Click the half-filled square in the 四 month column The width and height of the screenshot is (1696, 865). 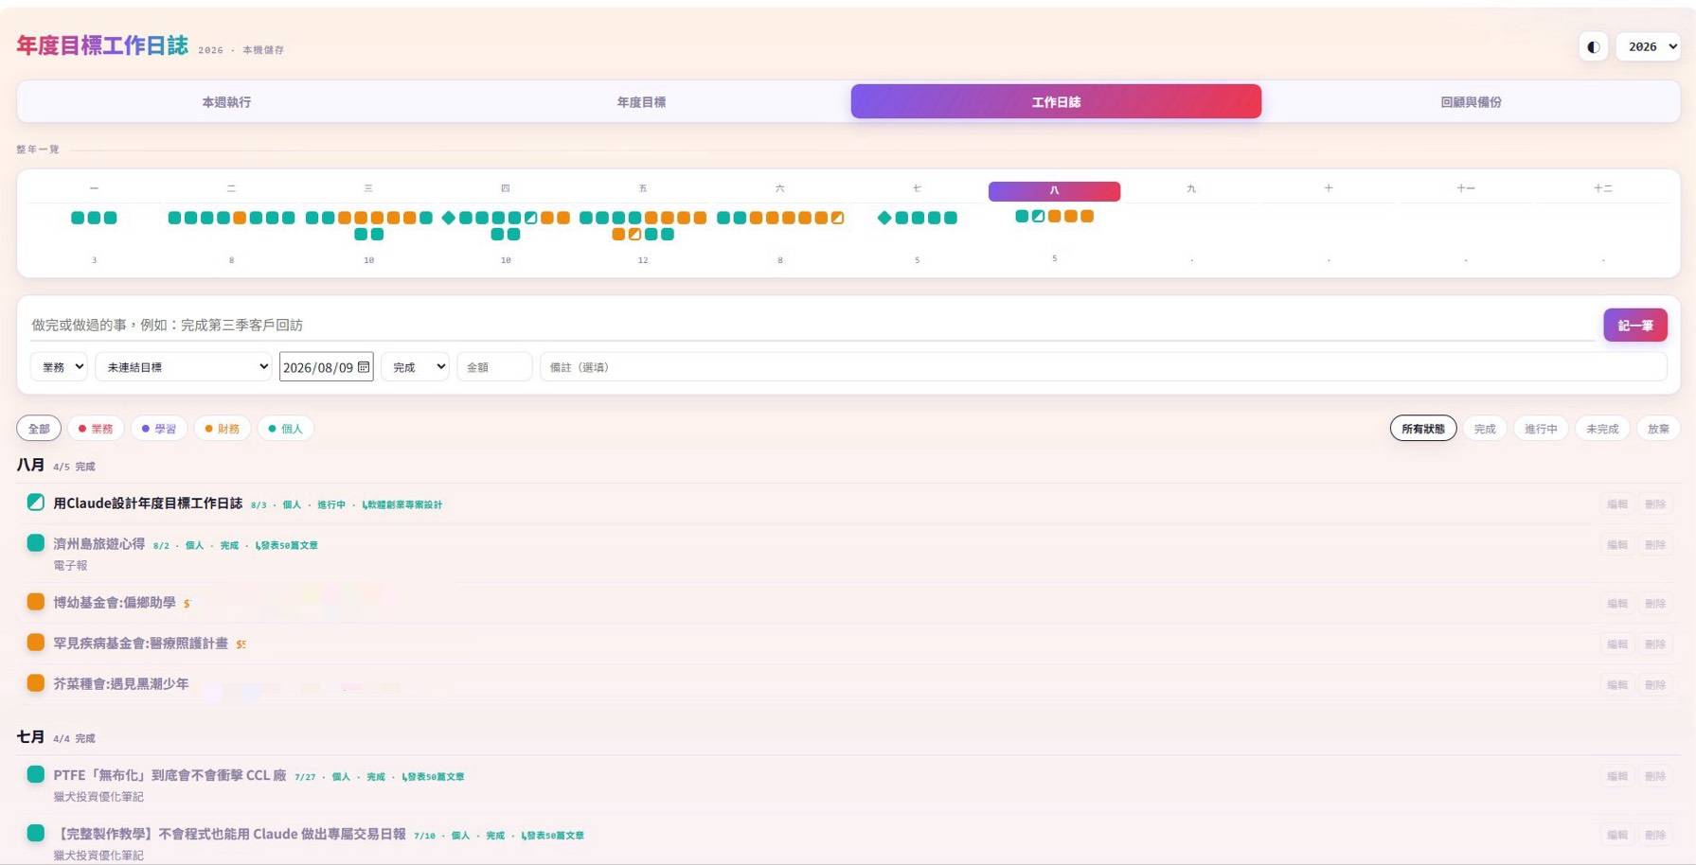click(x=531, y=218)
